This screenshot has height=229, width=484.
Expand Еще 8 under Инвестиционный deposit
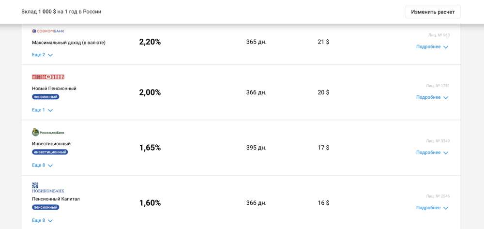point(42,165)
